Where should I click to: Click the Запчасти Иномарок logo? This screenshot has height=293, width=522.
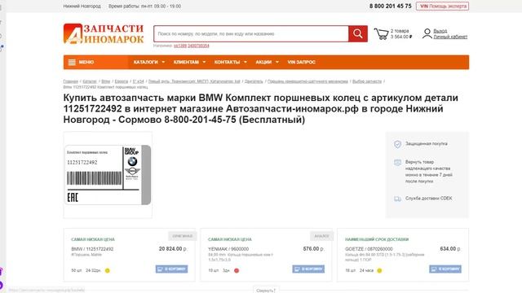coord(104,33)
